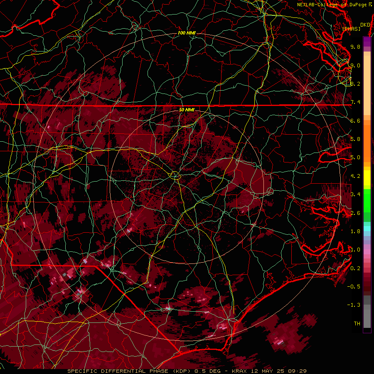Click the [PHAS] unit label above color bar
The image size is (374, 374).
(351, 29)
